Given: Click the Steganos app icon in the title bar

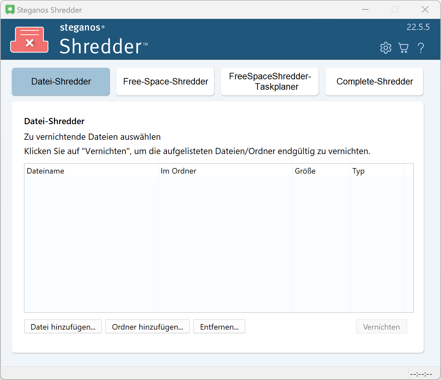Looking at the screenshot, I should pos(10,9).
